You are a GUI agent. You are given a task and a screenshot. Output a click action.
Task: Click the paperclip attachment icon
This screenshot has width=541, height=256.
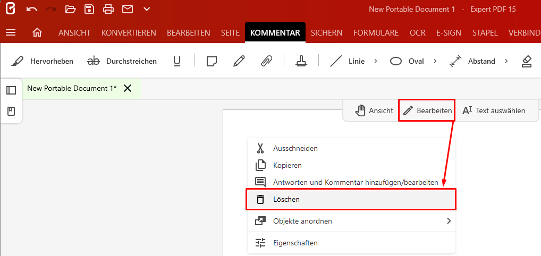266,62
